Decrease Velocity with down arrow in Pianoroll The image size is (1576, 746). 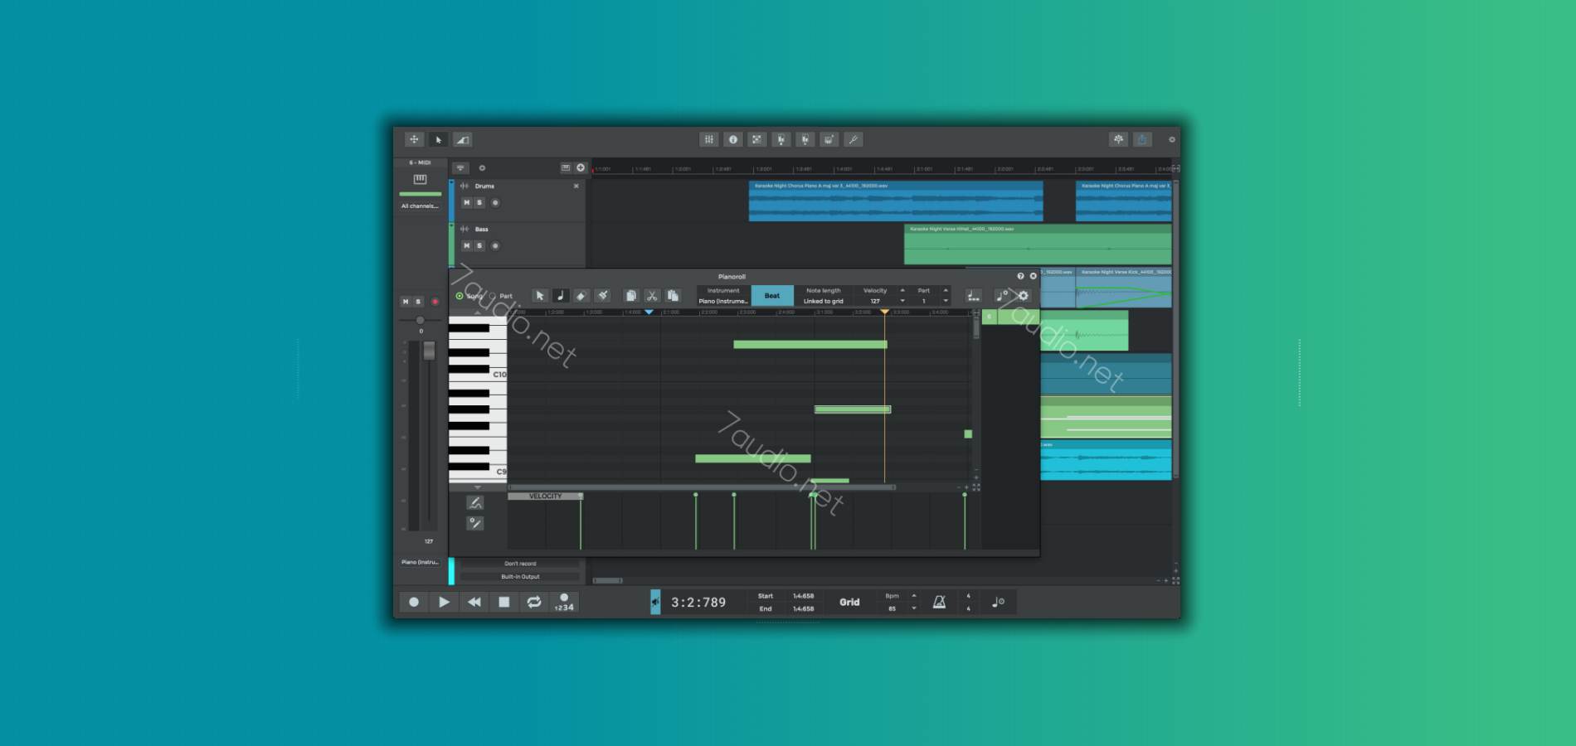(902, 301)
